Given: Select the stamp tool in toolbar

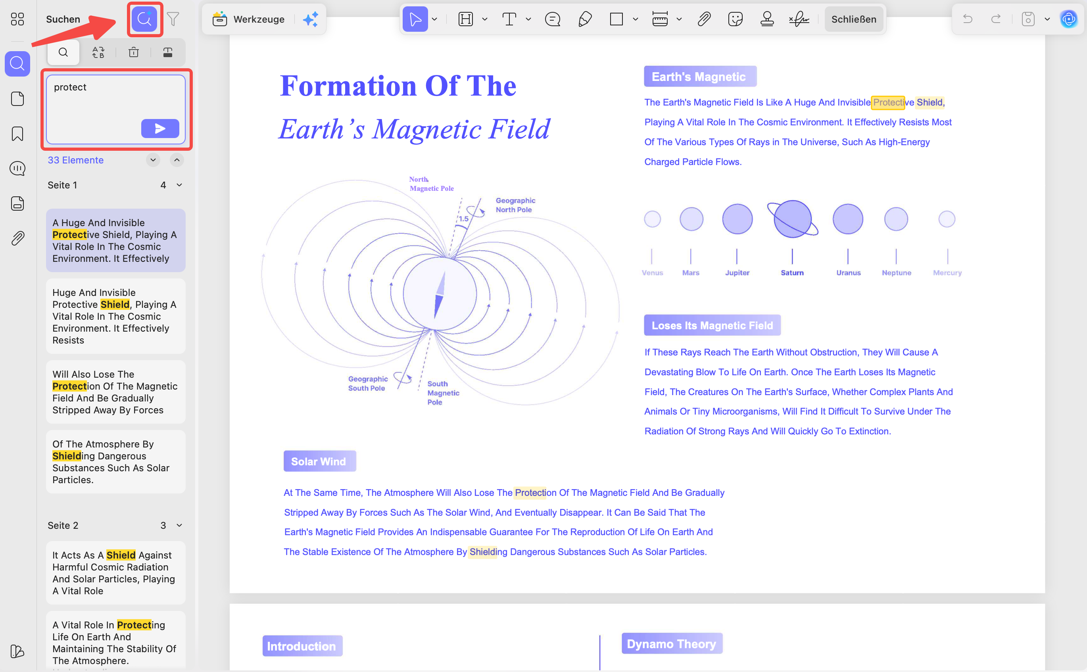Looking at the screenshot, I should click(767, 19).
